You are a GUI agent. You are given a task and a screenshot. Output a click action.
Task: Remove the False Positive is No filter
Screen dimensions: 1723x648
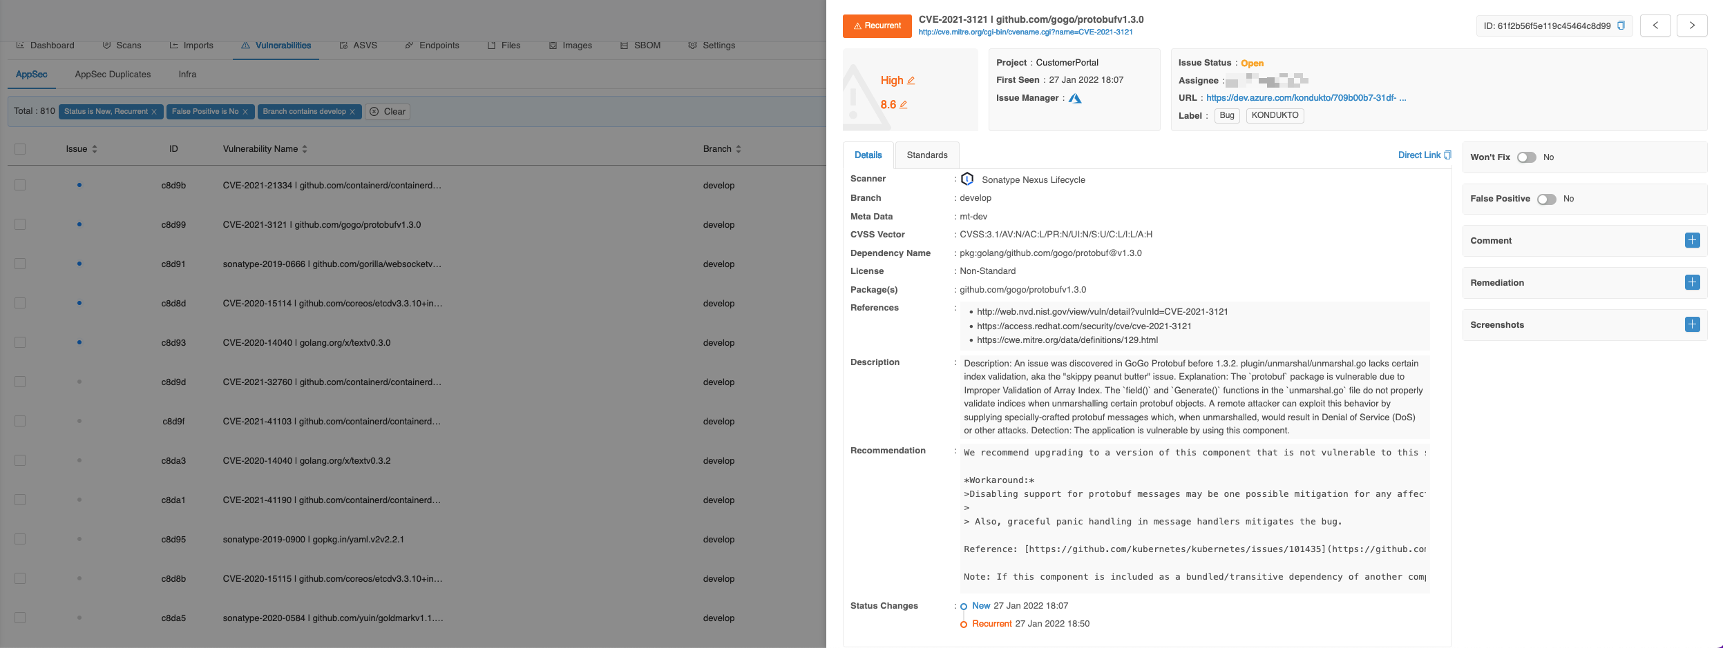click(245, 112)
